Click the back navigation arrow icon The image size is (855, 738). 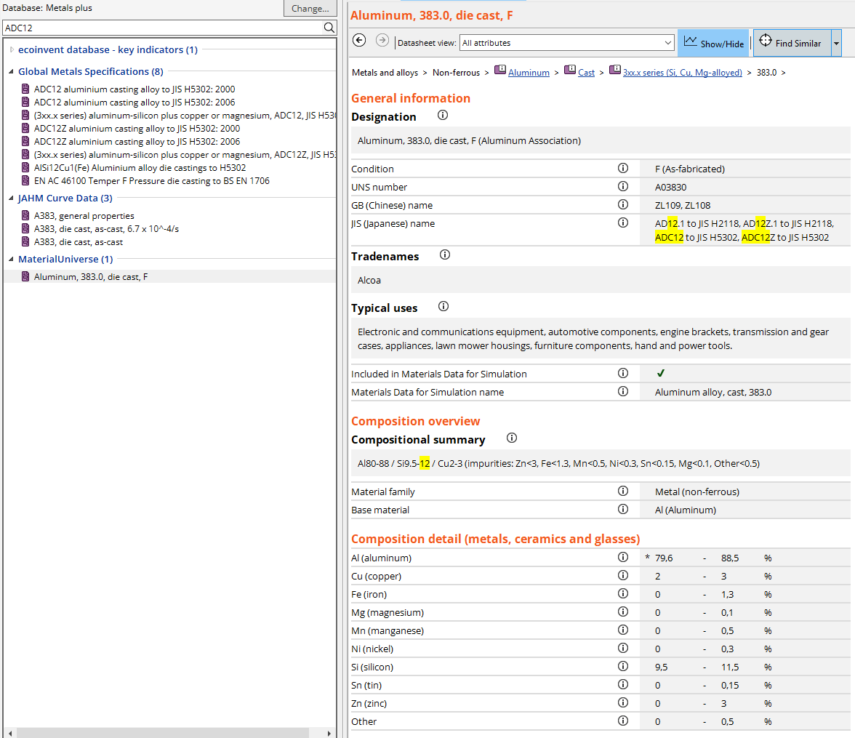point(359,41)
